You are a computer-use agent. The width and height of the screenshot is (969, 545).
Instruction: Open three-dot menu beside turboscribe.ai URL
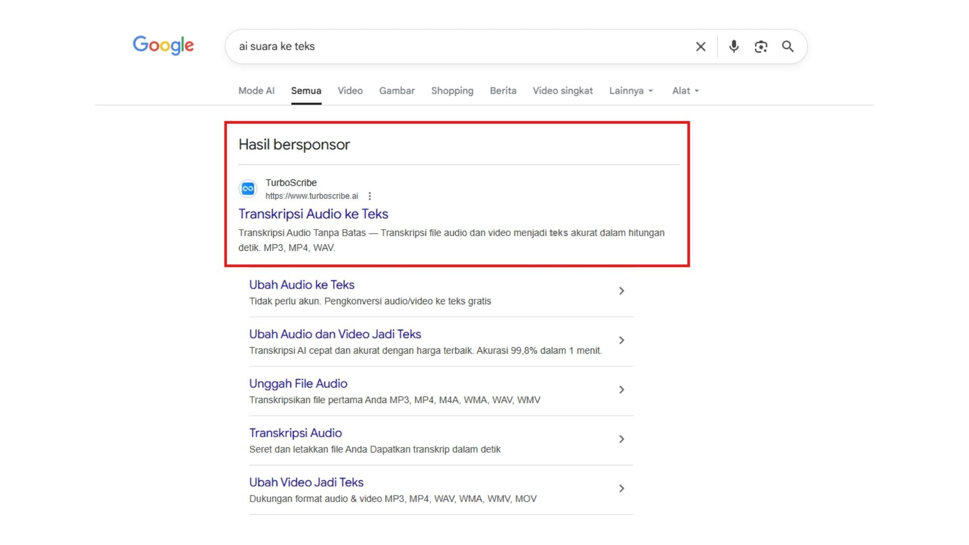click(x=369, y=196)
